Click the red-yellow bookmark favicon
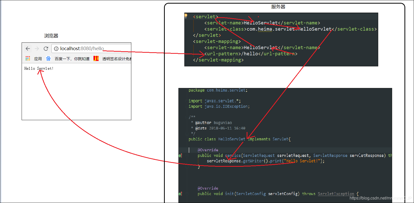 point(96,58)
